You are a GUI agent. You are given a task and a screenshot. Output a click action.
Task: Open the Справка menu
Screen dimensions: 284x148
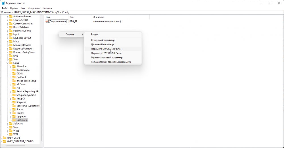click(47, 8)
